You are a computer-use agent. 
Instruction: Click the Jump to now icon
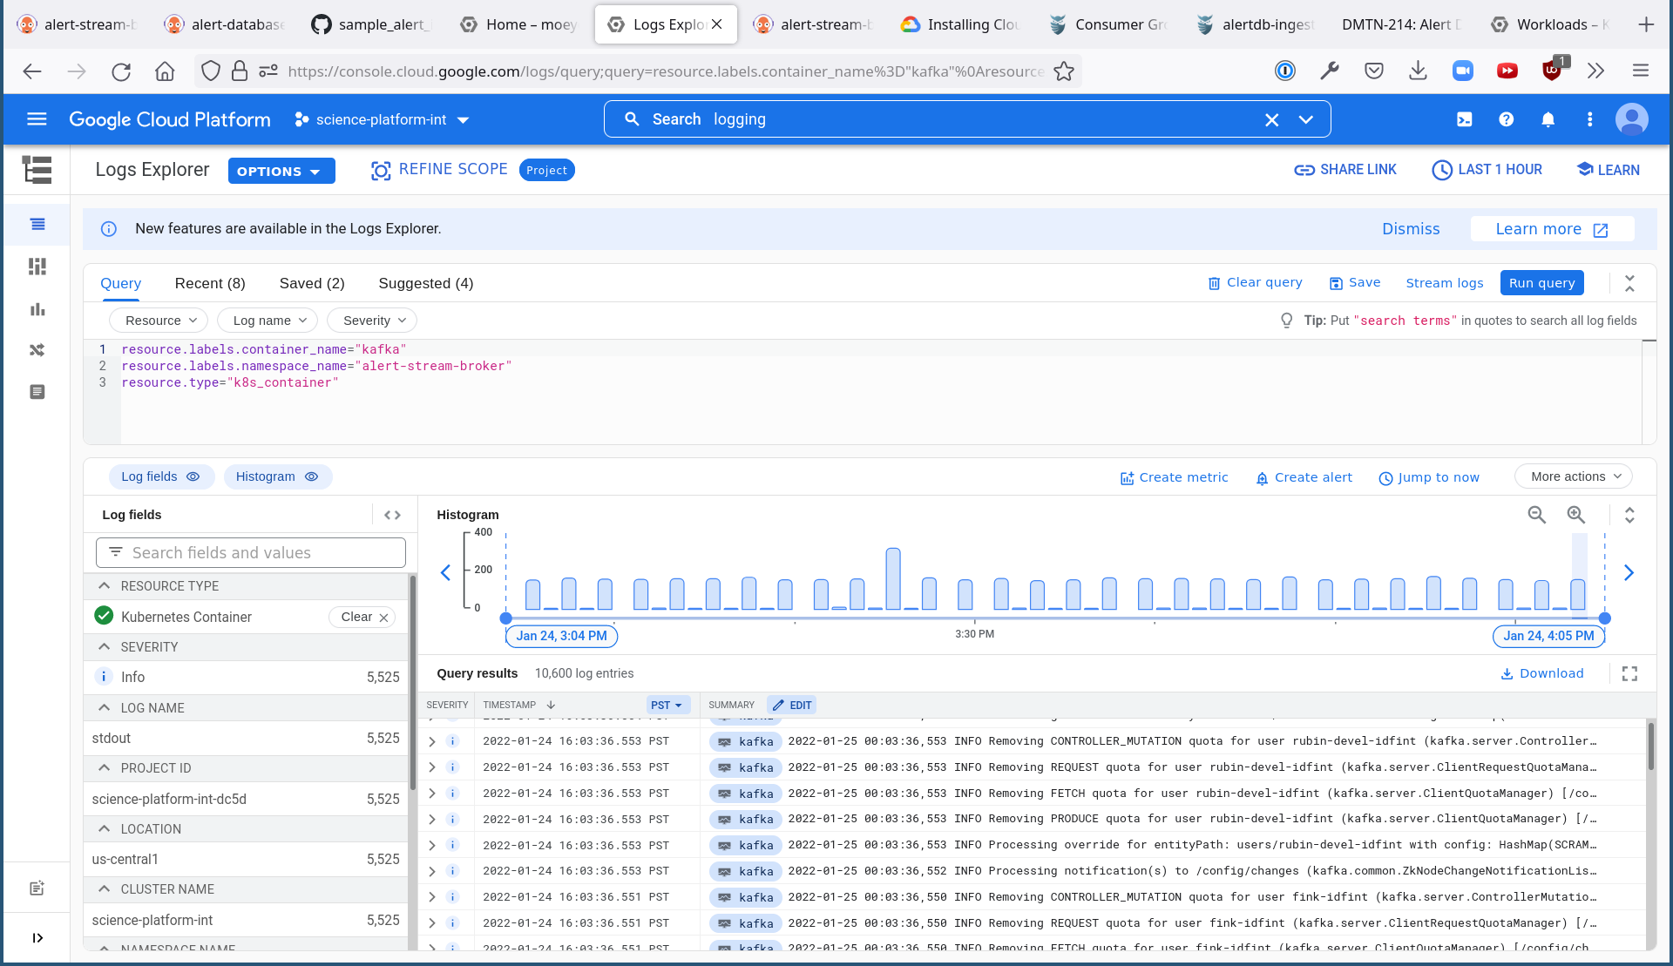1385,477
